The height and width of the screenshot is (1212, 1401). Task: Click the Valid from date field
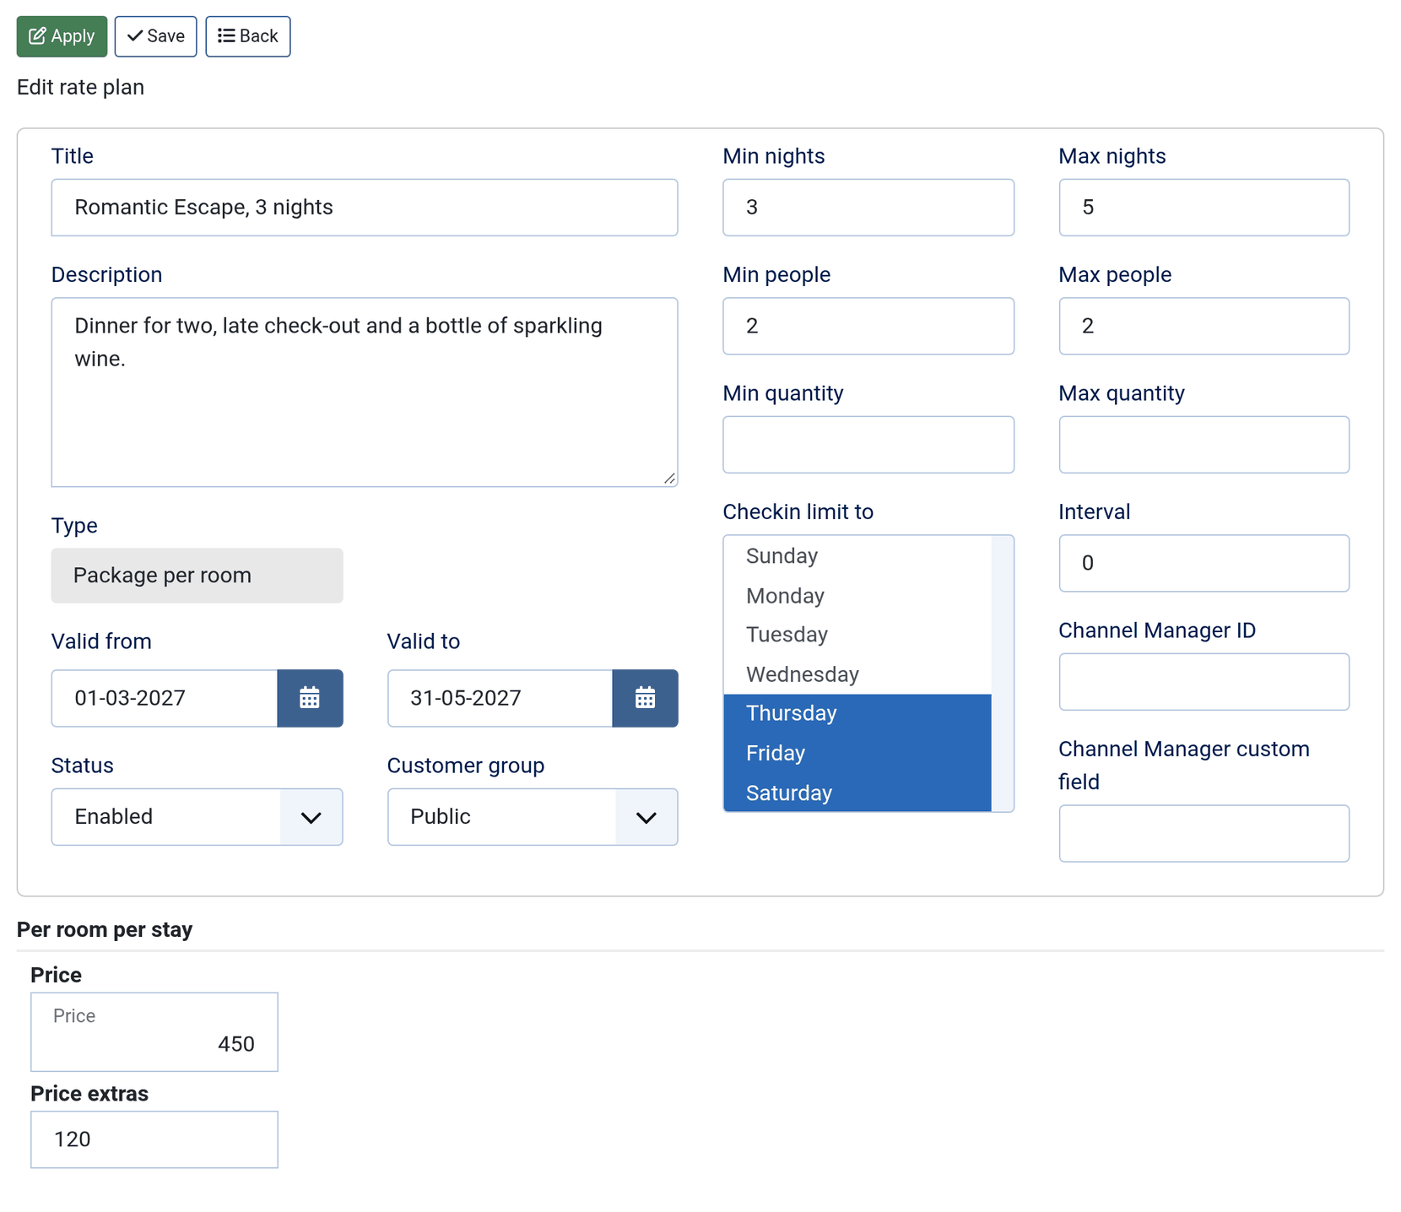click(x=165, y=698)
